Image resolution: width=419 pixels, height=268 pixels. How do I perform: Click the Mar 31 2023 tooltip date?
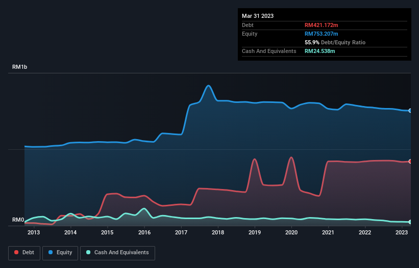tap(258, 16)
